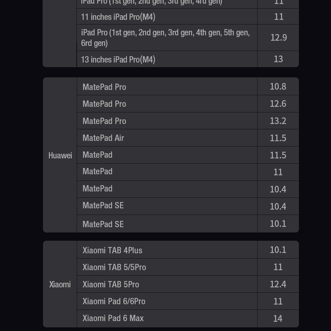
Task: Select the 11.5 size value beside MatePad Air
Action: [278, 138]
